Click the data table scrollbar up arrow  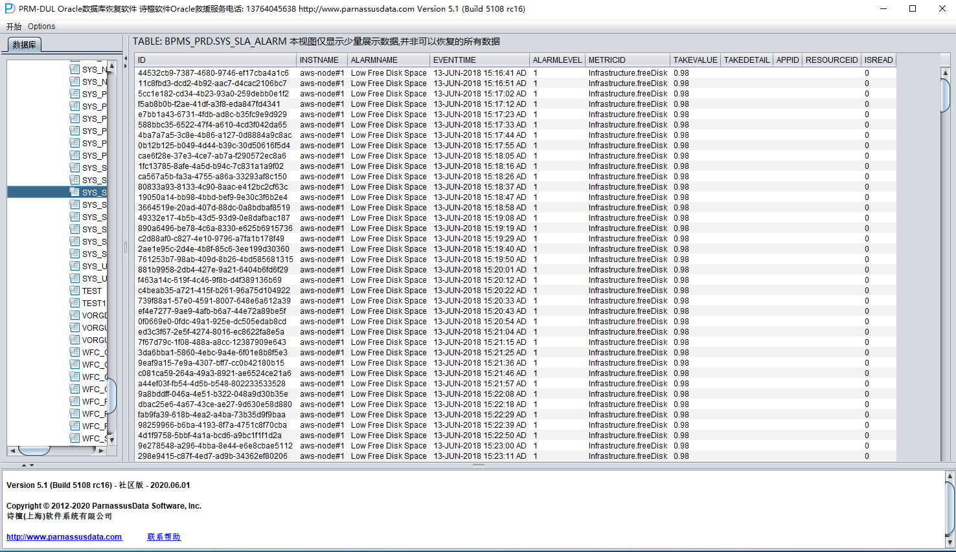pos(946,72)
